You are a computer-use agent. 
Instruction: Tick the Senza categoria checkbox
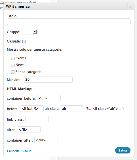pos(13,72)
